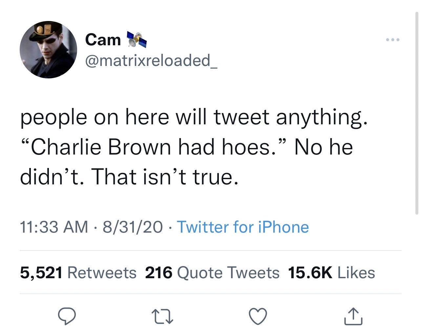Click the vertical scrollbar at right edge
The image size is (421, 334).
pos(417,113)
